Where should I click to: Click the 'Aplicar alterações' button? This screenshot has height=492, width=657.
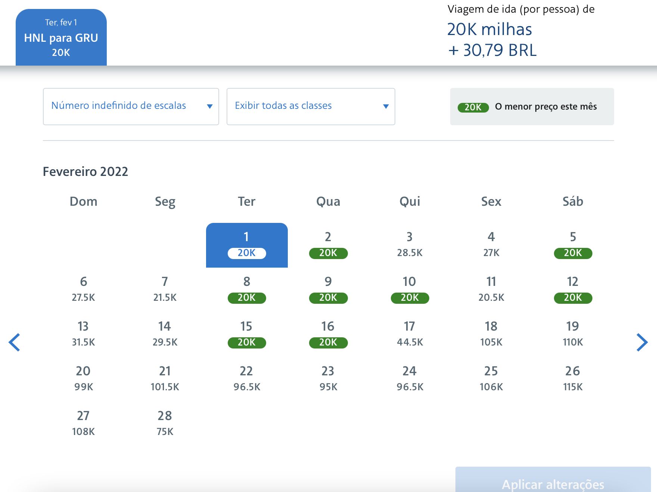tap(553, 480)
